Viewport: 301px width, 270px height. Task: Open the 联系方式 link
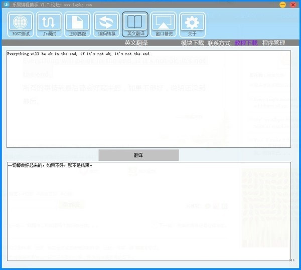coord(219,43)
